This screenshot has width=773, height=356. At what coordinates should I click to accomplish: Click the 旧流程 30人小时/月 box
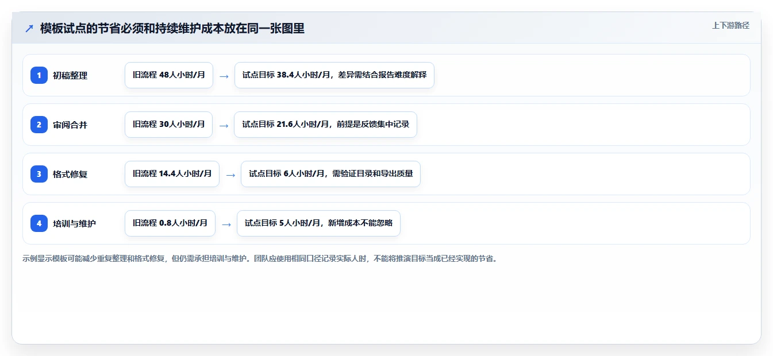coord(169,125)
